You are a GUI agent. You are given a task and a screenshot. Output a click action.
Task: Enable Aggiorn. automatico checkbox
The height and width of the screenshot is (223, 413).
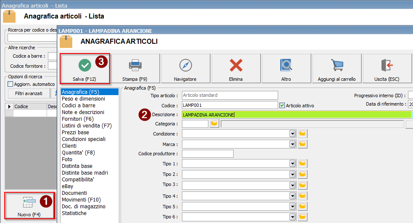(x=11, y=84)
